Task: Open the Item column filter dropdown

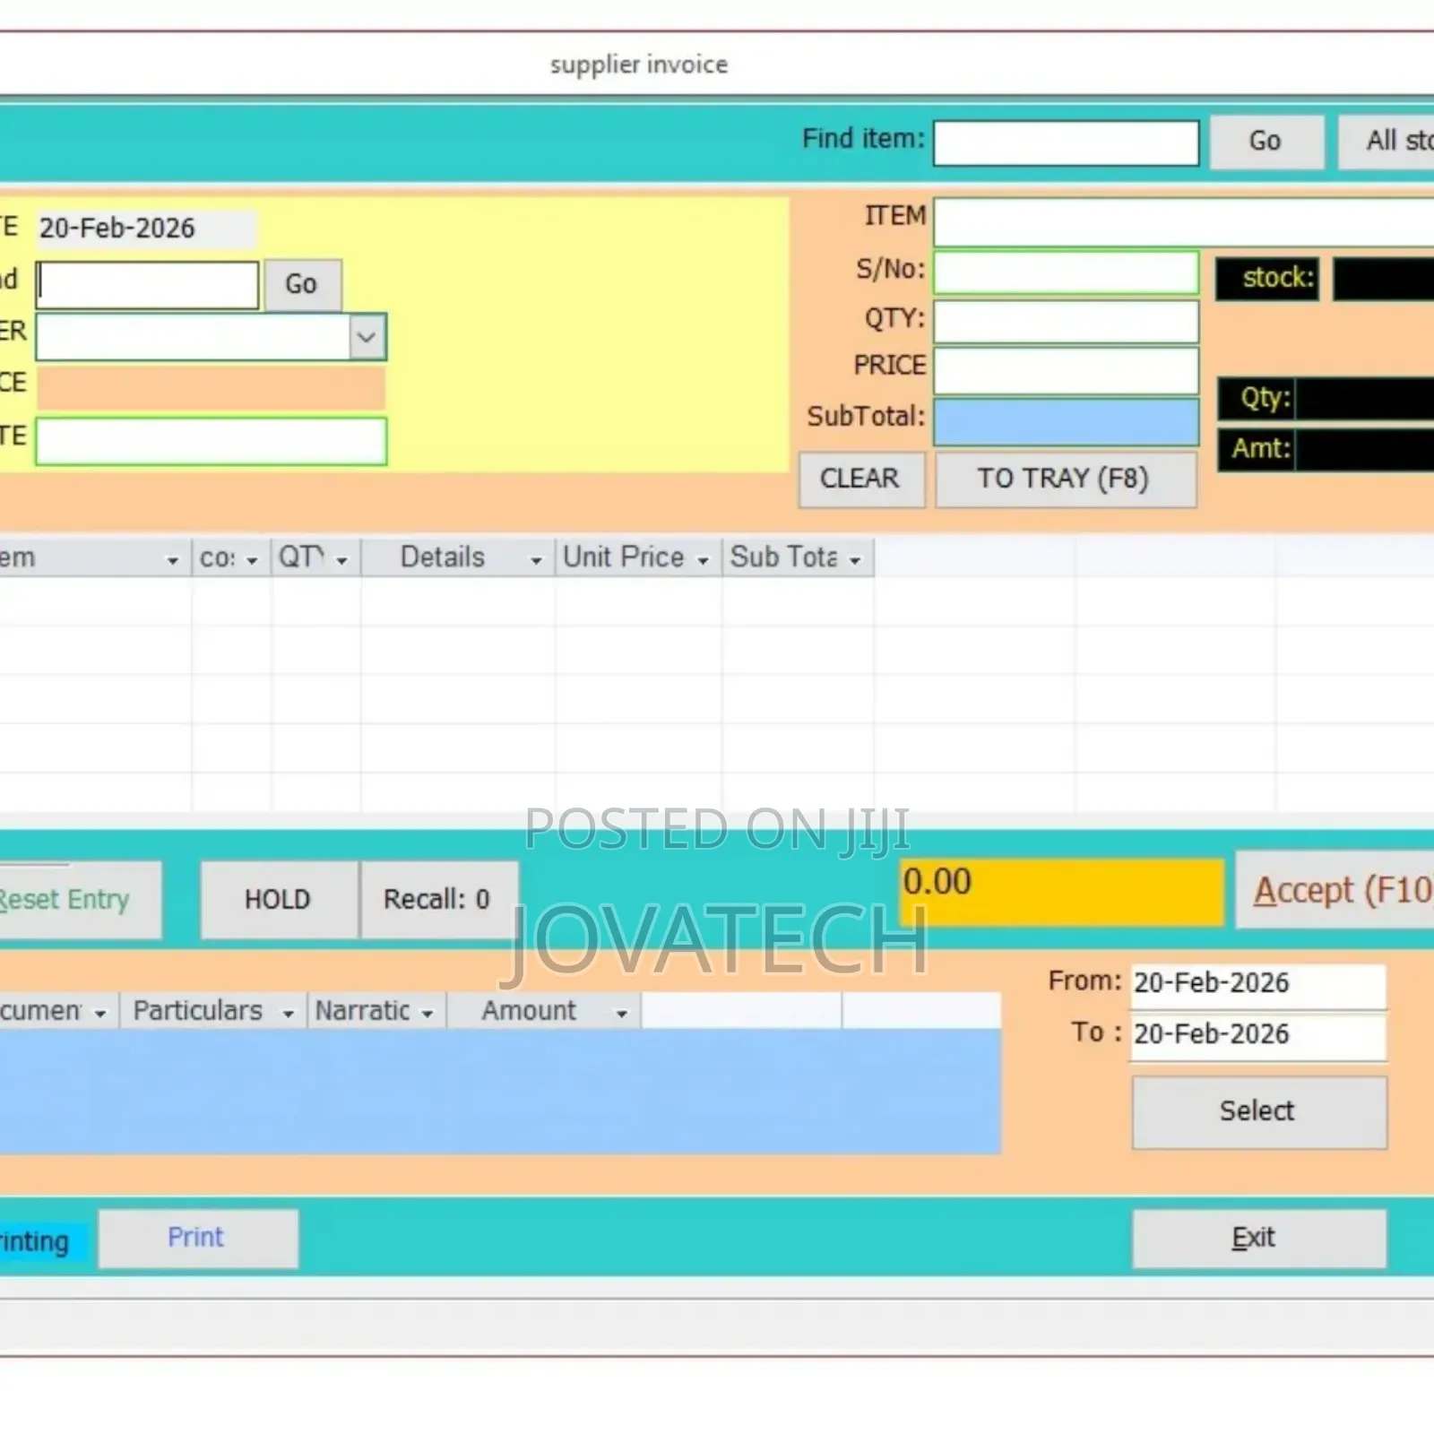Action: click(x=172, y=560)
